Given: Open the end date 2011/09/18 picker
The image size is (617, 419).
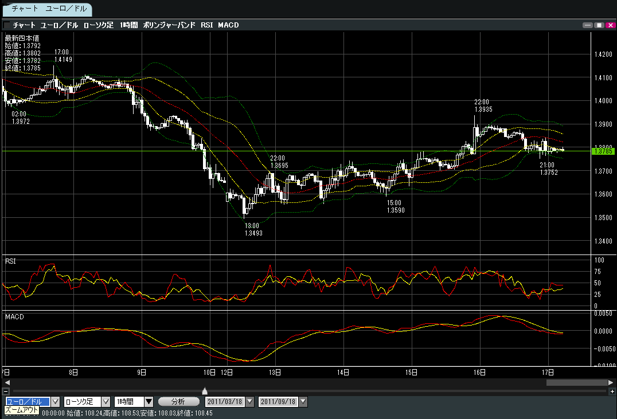Looking at the screenshot, I should point(303,402).
